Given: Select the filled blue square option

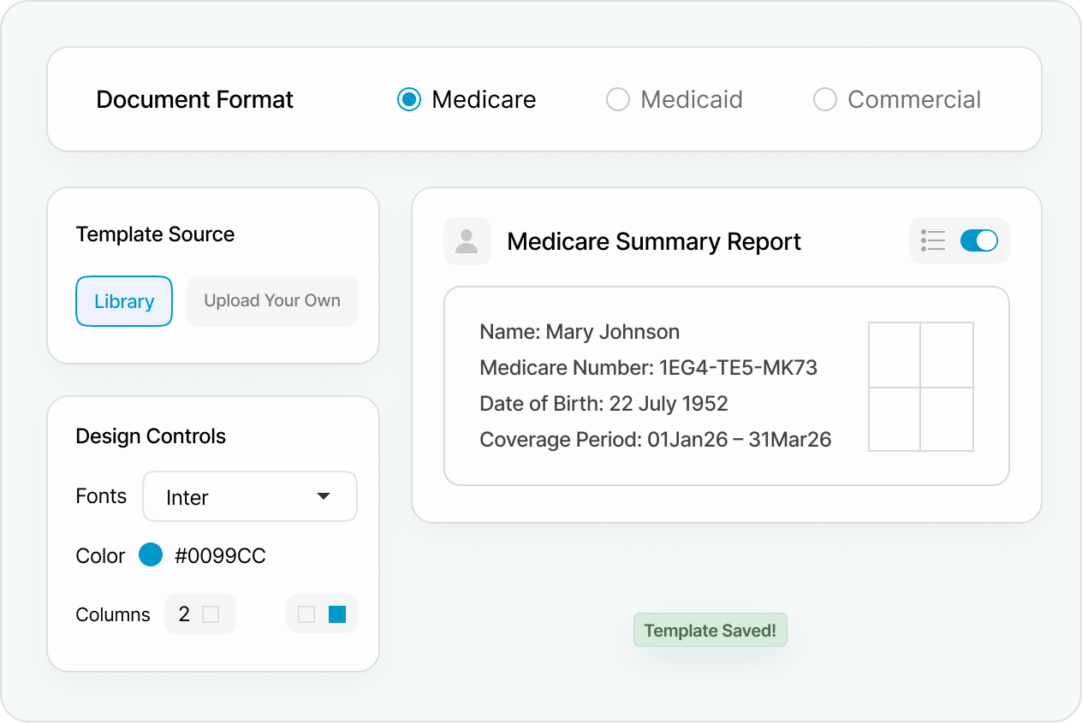Looking at the screenshot, I should pyautogui.click(x=337, y=614).
